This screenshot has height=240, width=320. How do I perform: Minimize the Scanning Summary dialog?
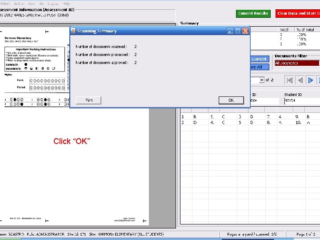pyautogui.click(x=230, y=31)
